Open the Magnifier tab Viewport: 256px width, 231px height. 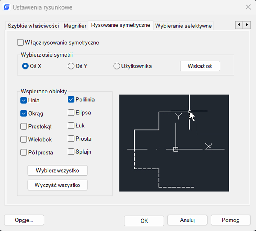click(x=75, y=26)
